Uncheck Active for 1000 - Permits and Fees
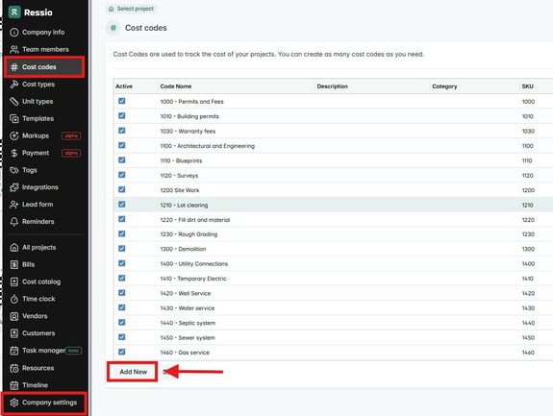553x416 pixels. tap(122, 101)
